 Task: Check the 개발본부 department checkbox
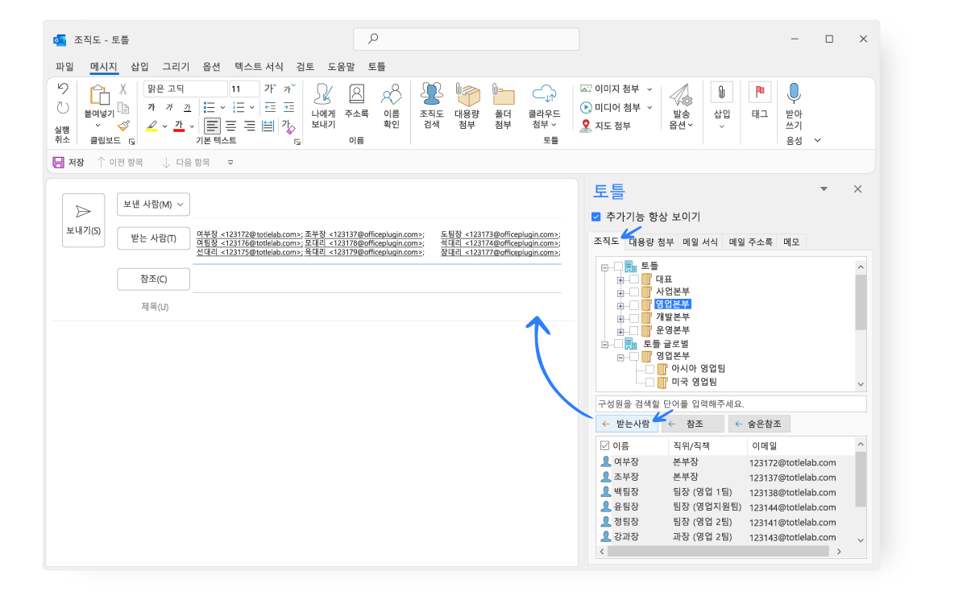click(x=634, y=317)
